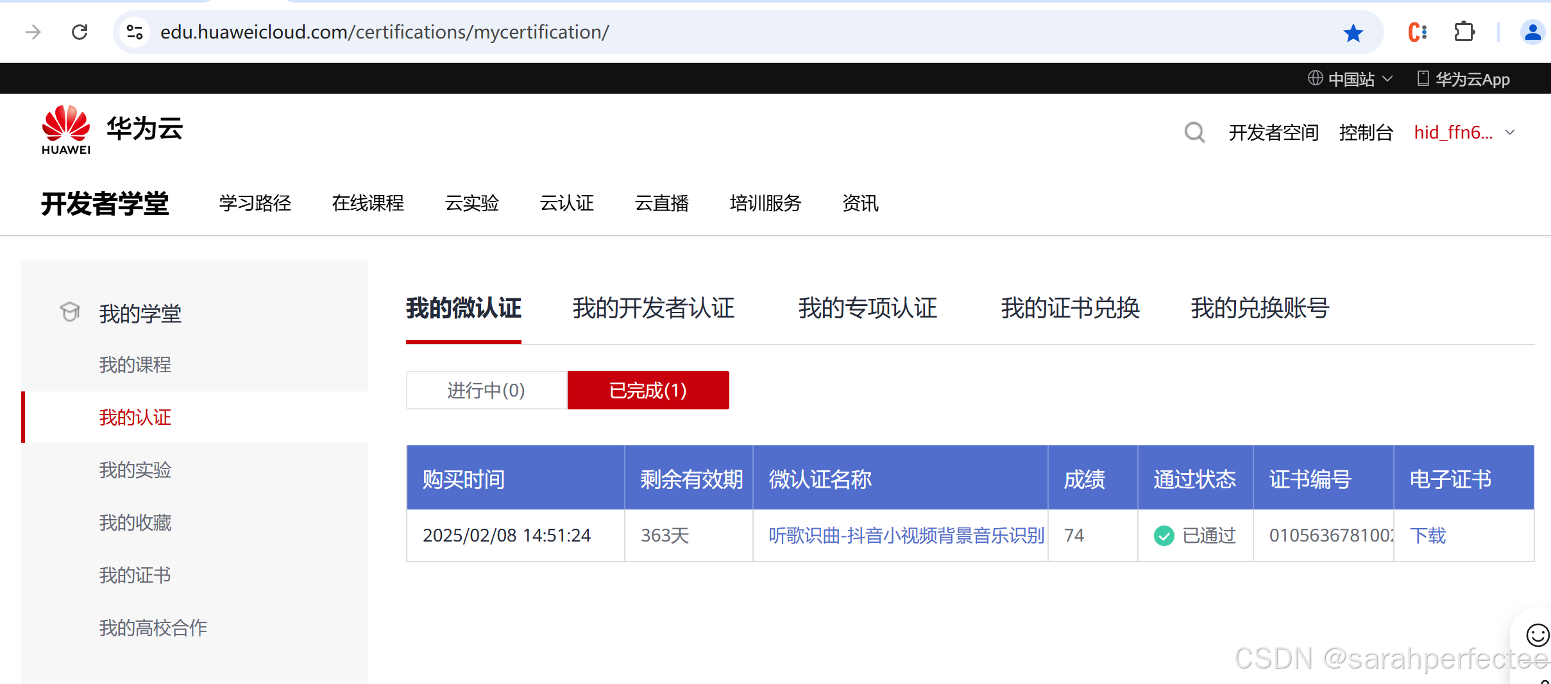Open the 学习路径 menu
Image resolution: width=1551 pixels, height=684 pixels.
255,203
